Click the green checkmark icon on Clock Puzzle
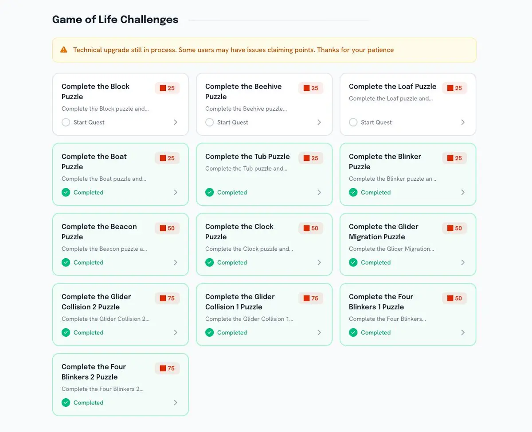Viewport: 532px width, 432px height. [210, 262]
